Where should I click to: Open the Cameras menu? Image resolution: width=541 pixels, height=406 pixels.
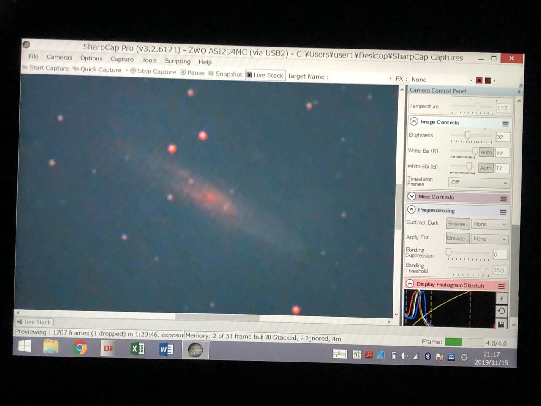coord(59,57)
